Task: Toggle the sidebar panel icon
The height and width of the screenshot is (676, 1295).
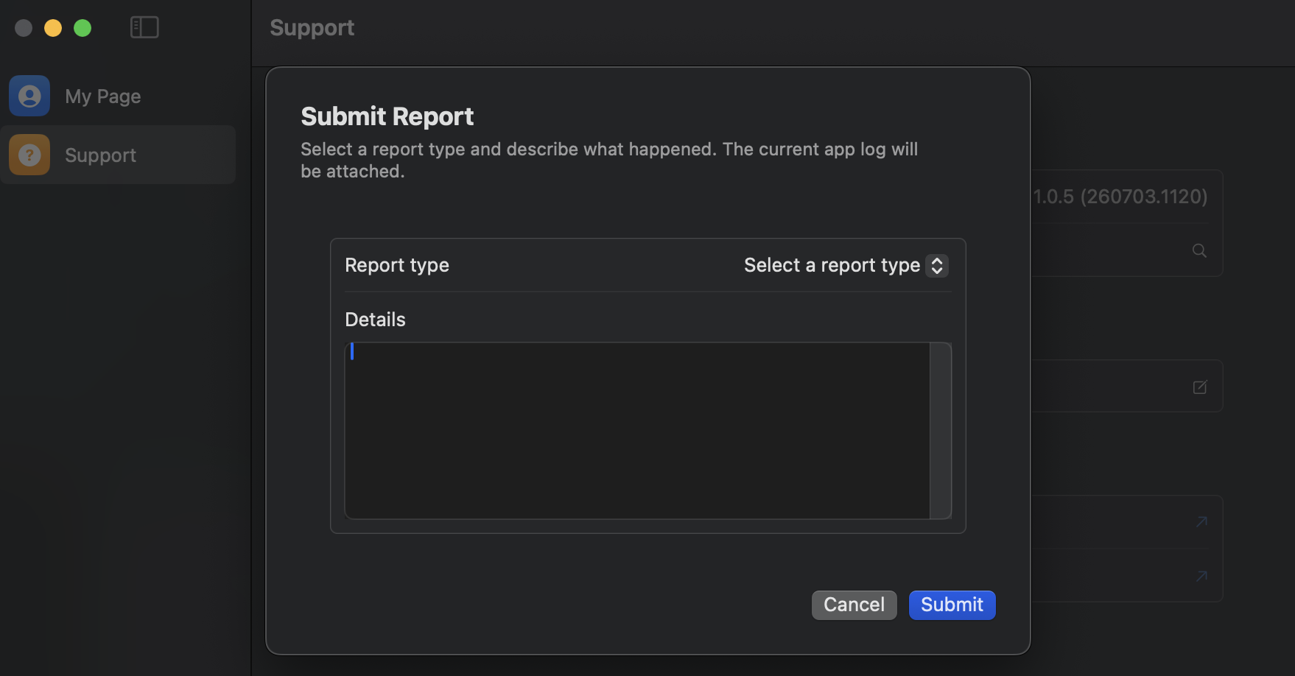Action: tap(144, 27)
